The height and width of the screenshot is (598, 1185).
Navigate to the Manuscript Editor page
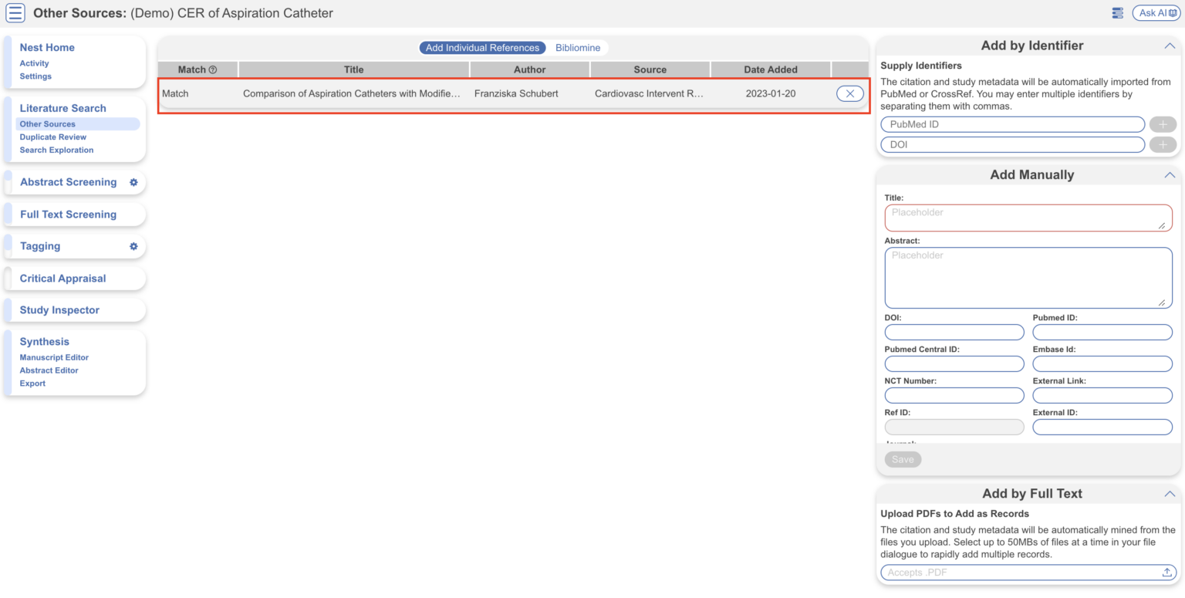click(53, 357)
